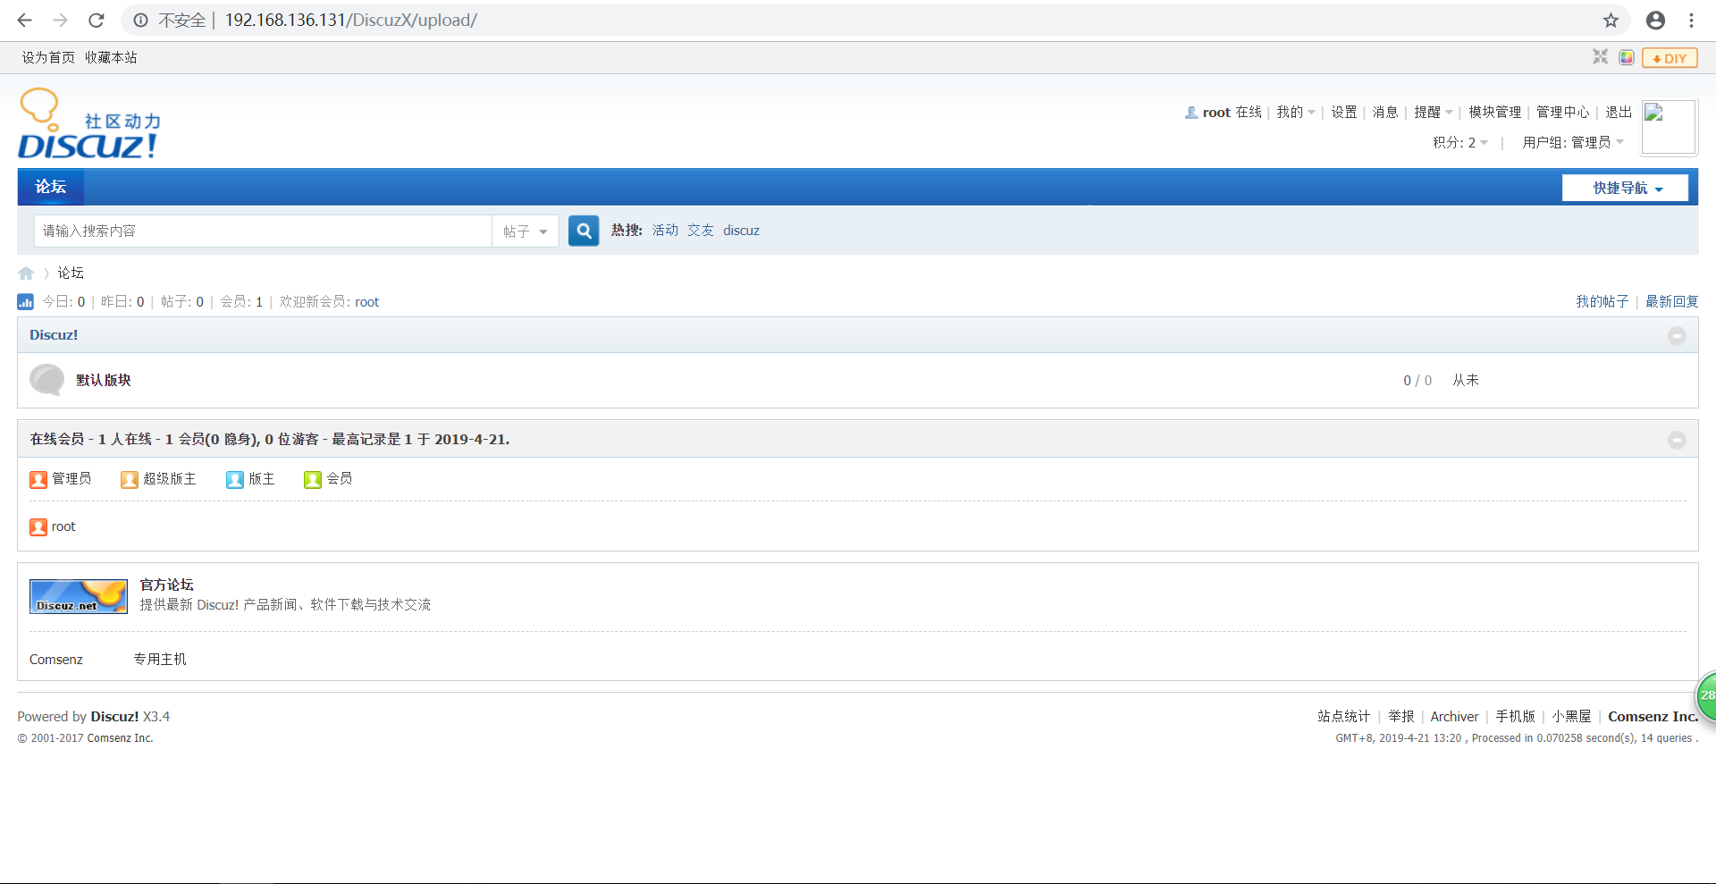Click 收藏本站 link

[111, 57]
